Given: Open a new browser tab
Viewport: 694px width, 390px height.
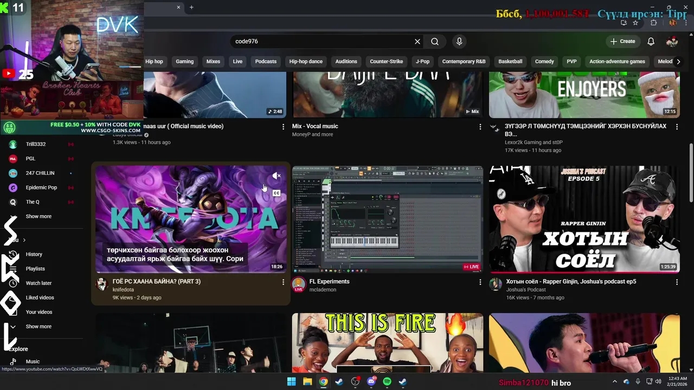Looking at the screenshot, I should tap(191, 7).
